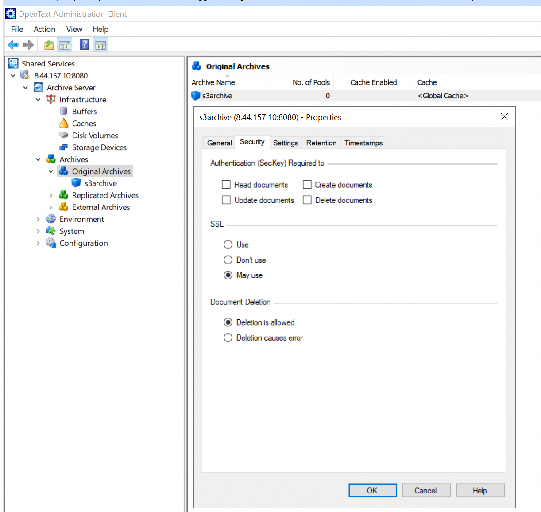Open the Action menu

coord(45,29)
